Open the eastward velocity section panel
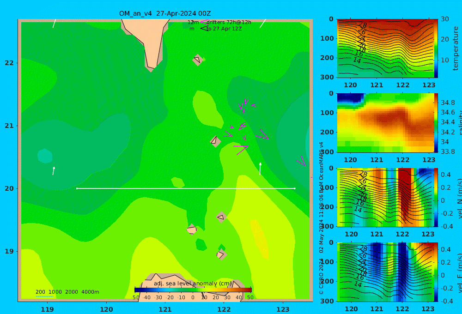This screenshot has height=314, width=462. [385, 272]
